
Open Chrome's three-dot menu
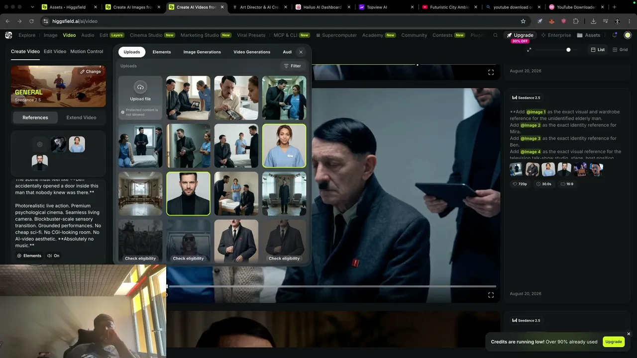click(x=630, y=21)
